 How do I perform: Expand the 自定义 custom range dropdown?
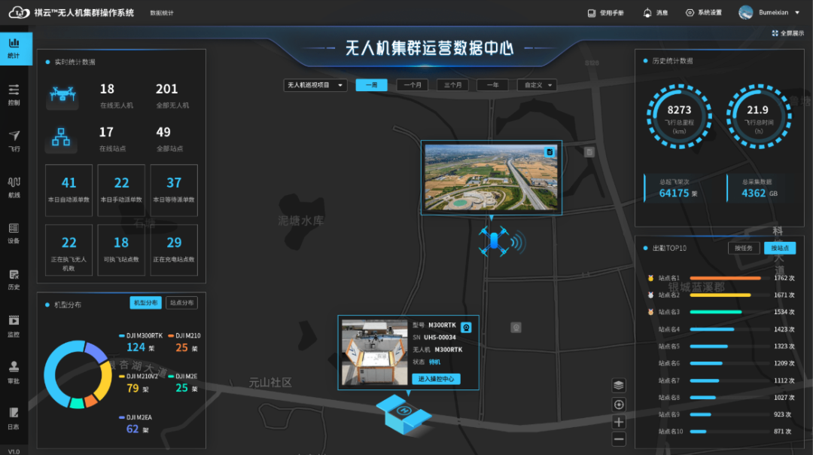pyautogui.click(x=536, y=85)
